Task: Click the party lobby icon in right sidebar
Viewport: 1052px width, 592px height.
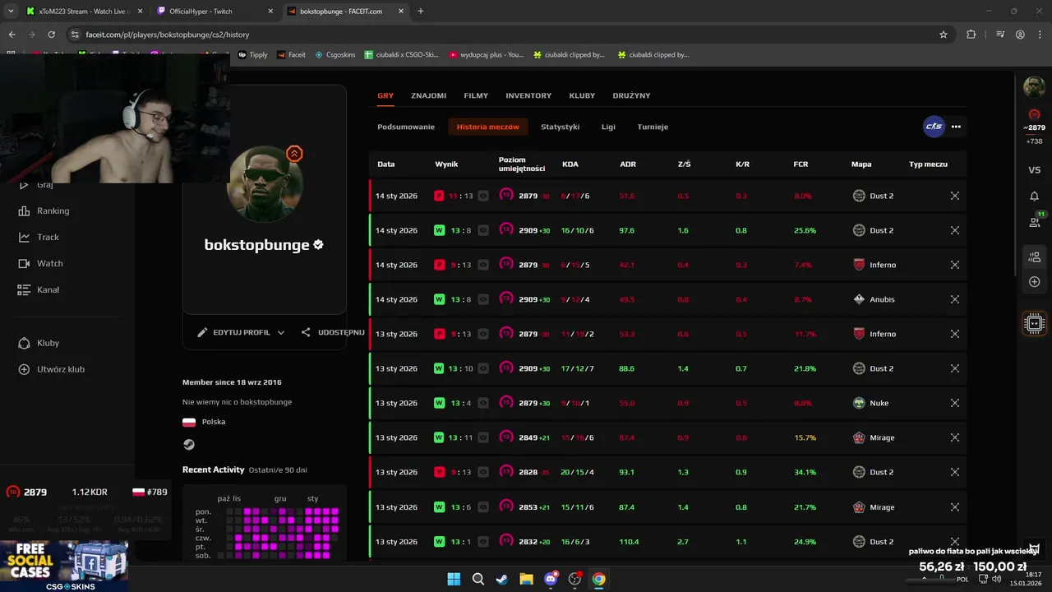Action: coord(1035,257)
